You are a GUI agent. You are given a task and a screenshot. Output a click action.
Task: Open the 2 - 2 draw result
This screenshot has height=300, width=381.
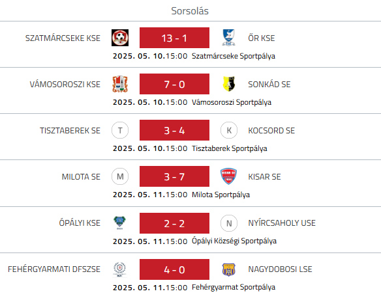tap(174, 223)
